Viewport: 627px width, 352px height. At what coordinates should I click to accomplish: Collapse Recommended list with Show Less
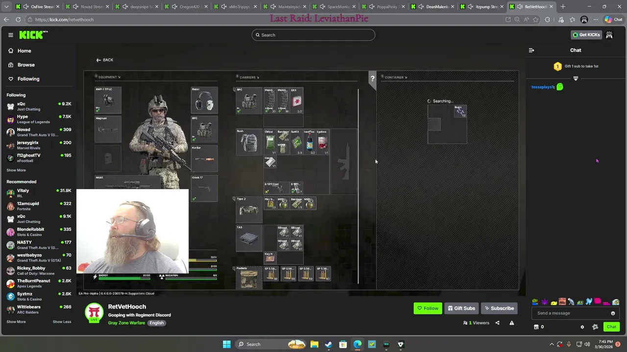62,322
